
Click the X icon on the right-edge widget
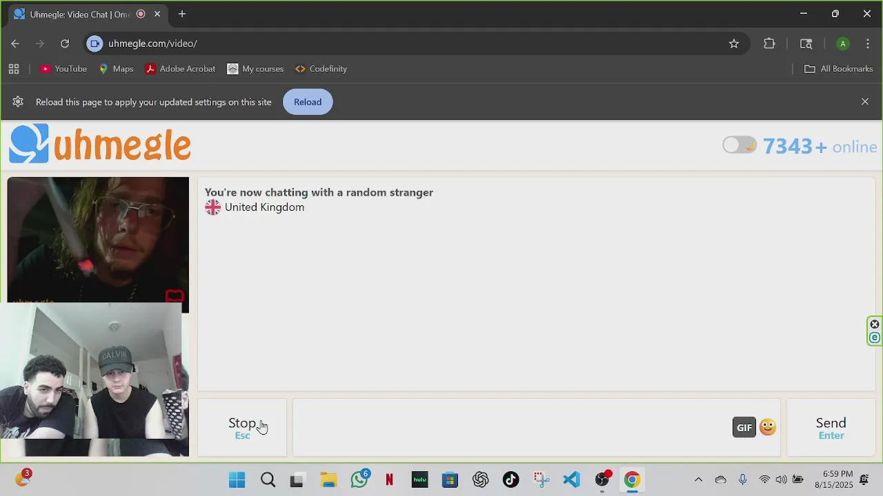tap(875, 324)
